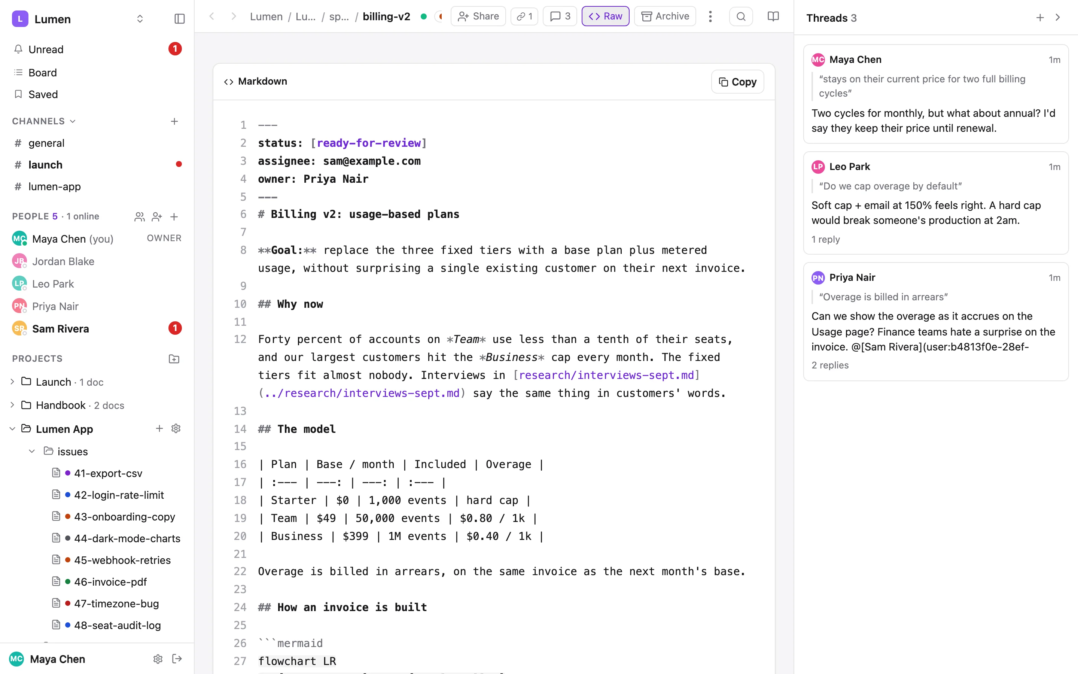This screenshot has width=1078, height=674.
Task: Open Priya Nair's thread 2 replies
Action: pos(830,365)
